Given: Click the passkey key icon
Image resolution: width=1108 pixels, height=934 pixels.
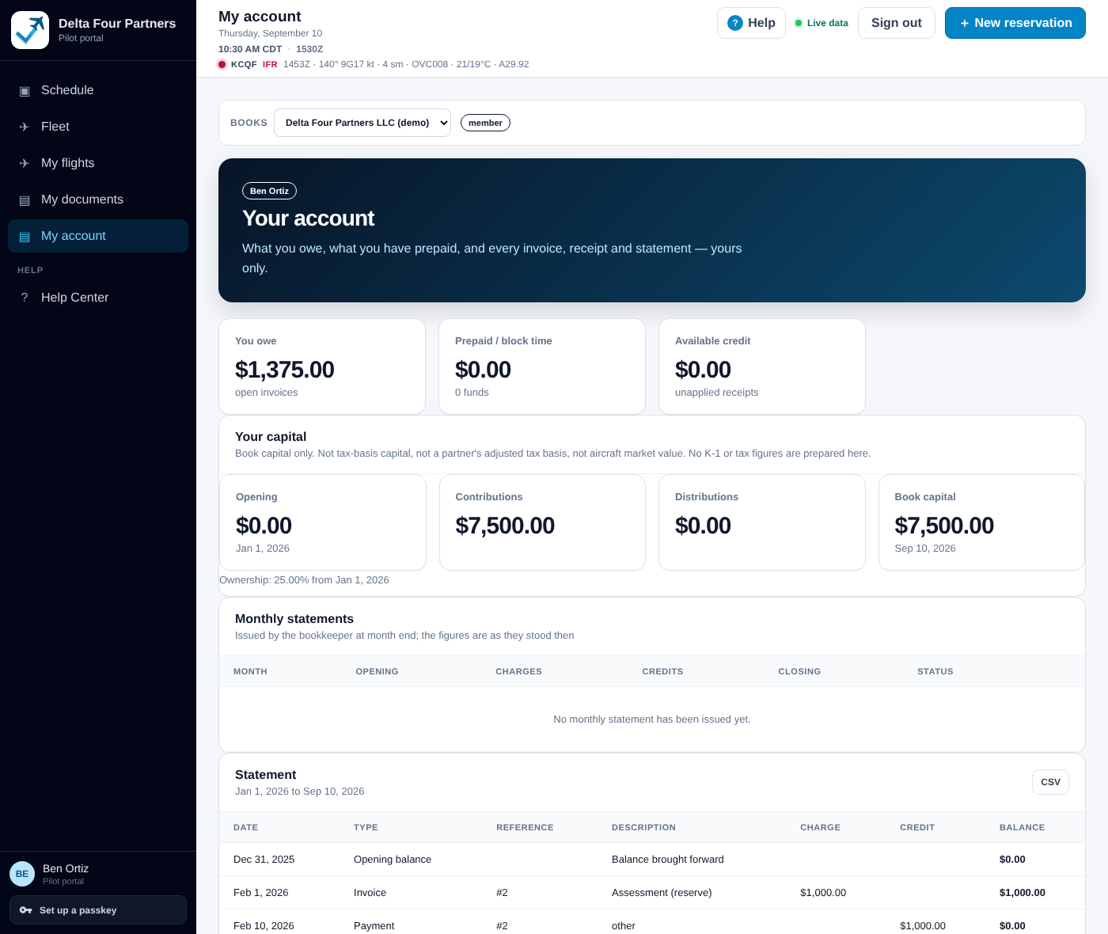Looking at the screenshot, I should coord(26,910).
